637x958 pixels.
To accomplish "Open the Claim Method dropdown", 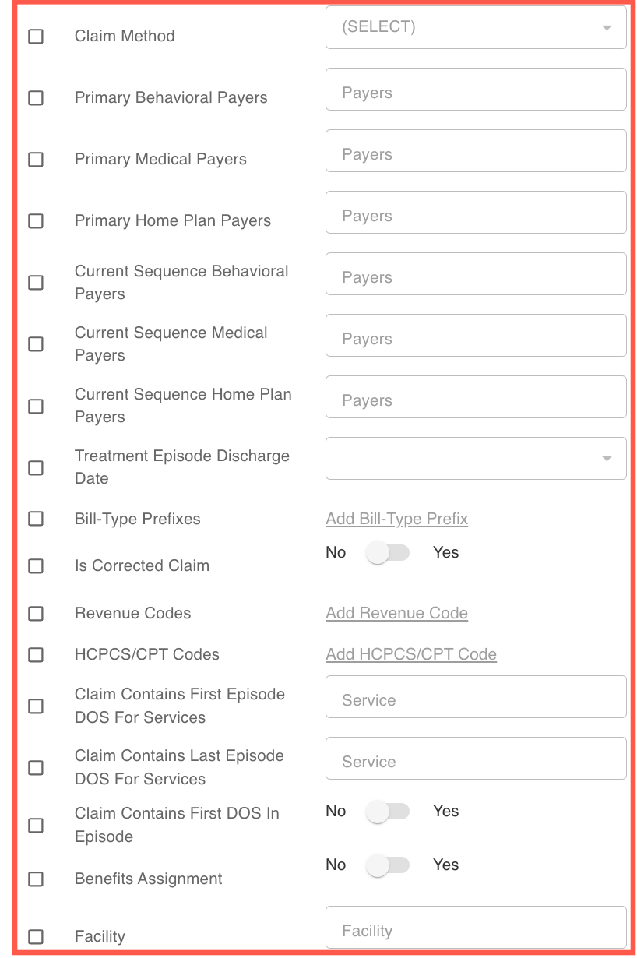I will pos(475,27).
